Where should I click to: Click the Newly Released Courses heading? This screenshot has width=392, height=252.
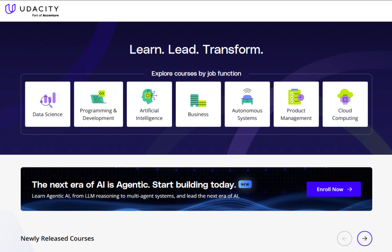(57, 239)
